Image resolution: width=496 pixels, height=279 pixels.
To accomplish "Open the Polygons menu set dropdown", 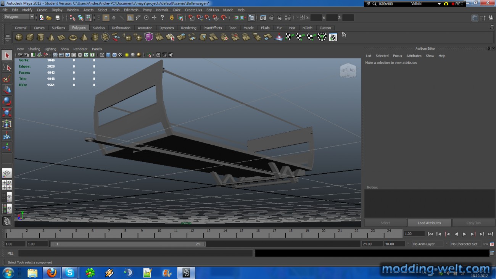I will (19, 17).
